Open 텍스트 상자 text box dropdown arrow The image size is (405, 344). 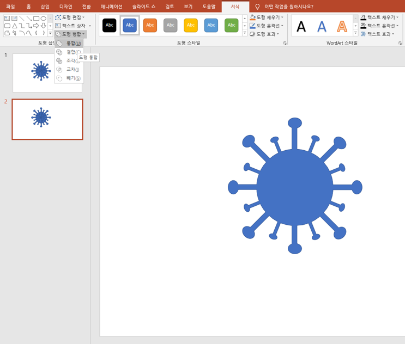click(x=90, y=26)
